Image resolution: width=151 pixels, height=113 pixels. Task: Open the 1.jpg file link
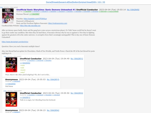coord(5,56)
